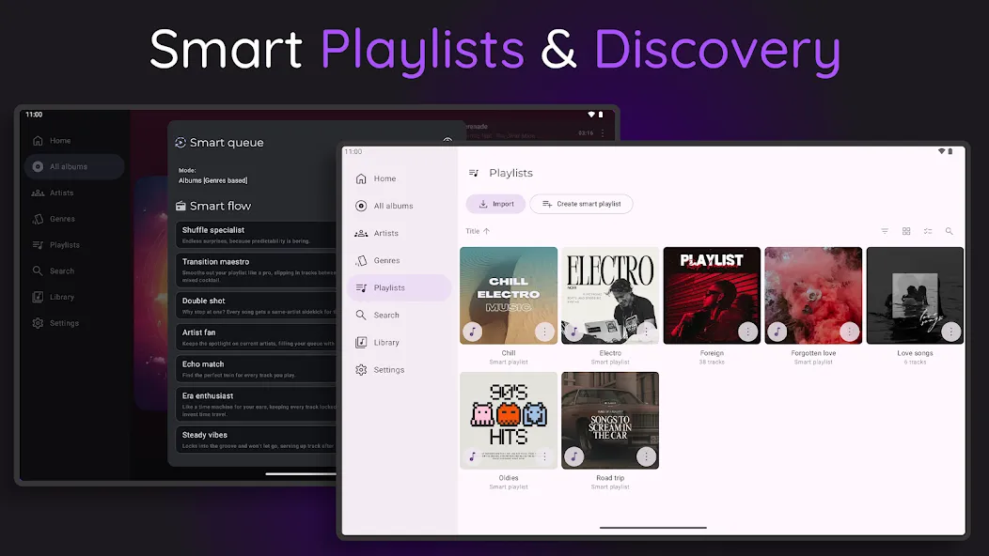989x556 pixels.
Task: Open All albums in light window sidebar
Action: click(399, 206)
